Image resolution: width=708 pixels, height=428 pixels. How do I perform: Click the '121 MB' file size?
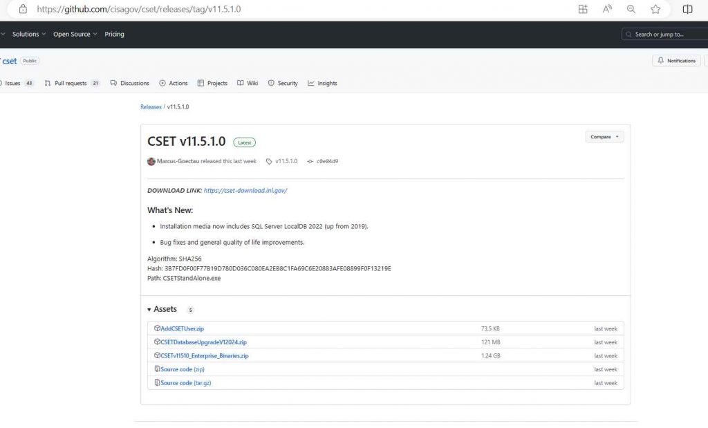tap(491, 342)
